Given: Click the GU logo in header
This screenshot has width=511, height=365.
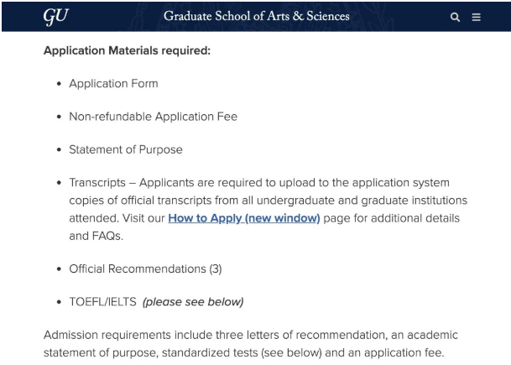Looking at the screenshot, I should point(55,16).
